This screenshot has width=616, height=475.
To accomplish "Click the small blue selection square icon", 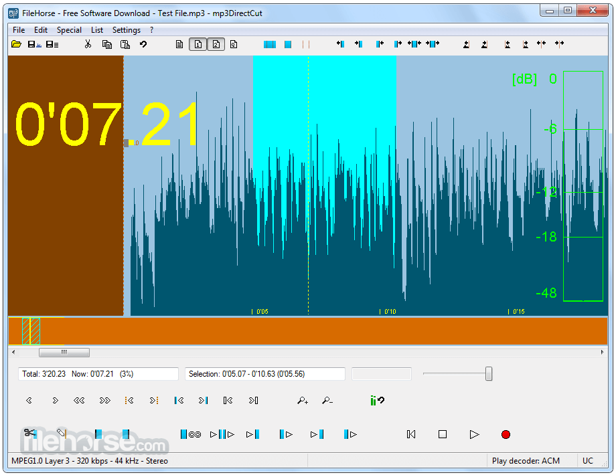I will click(x=287, y=44).
